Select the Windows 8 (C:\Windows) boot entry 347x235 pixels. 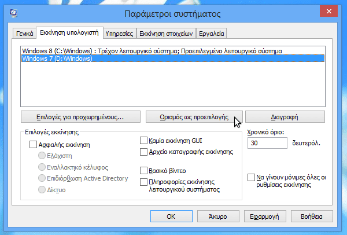(173, 51)
